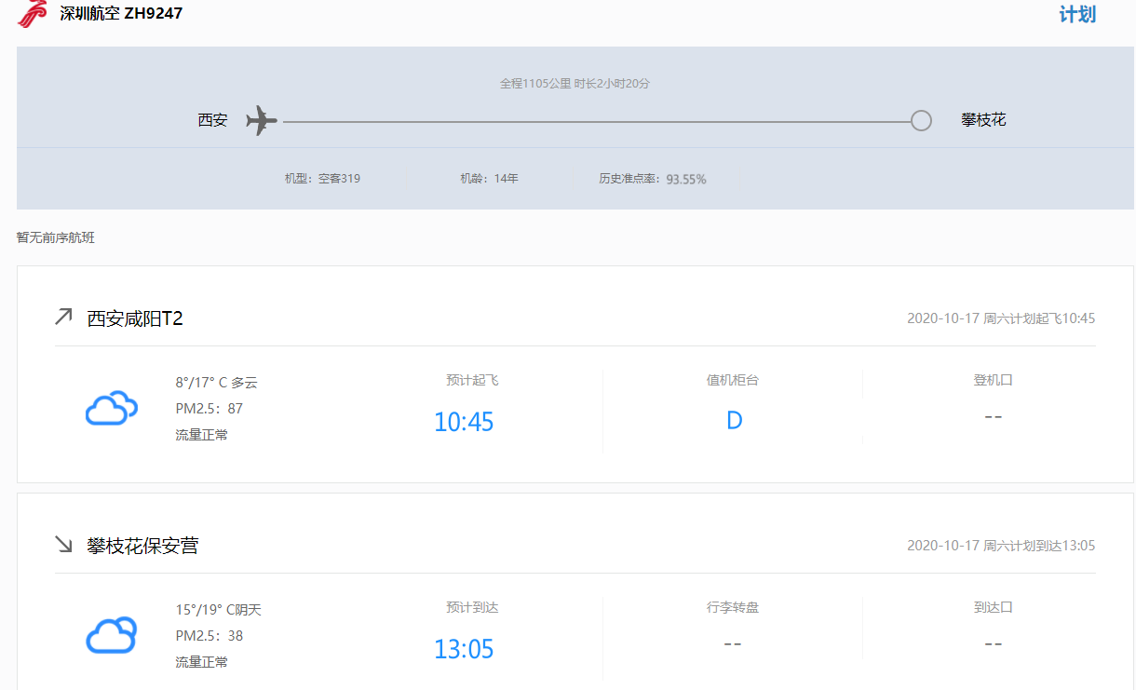Click the 到达口 label
The width and height of the screenshot is (1136, 690).
point(993,607)
